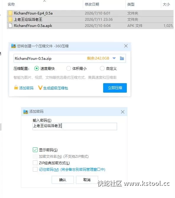Click the V icon for 生成超级压缩包
Image resolution: width=175 pixels, height=198 pixels.
(40, 88)
